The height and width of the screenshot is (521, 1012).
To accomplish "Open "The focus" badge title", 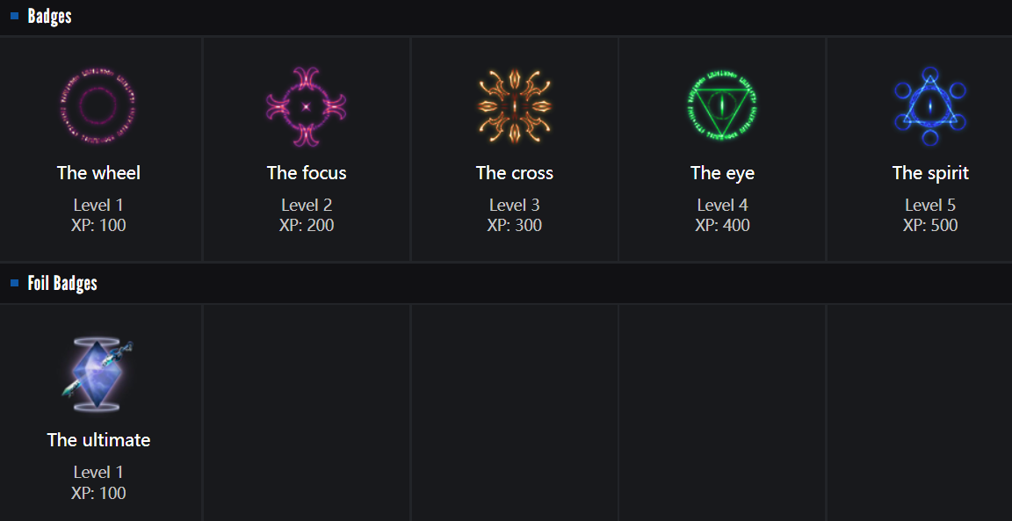I will [307, 173].
